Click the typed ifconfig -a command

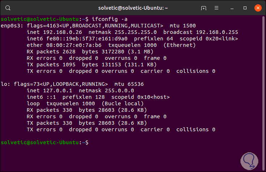(x=107, y=19)
